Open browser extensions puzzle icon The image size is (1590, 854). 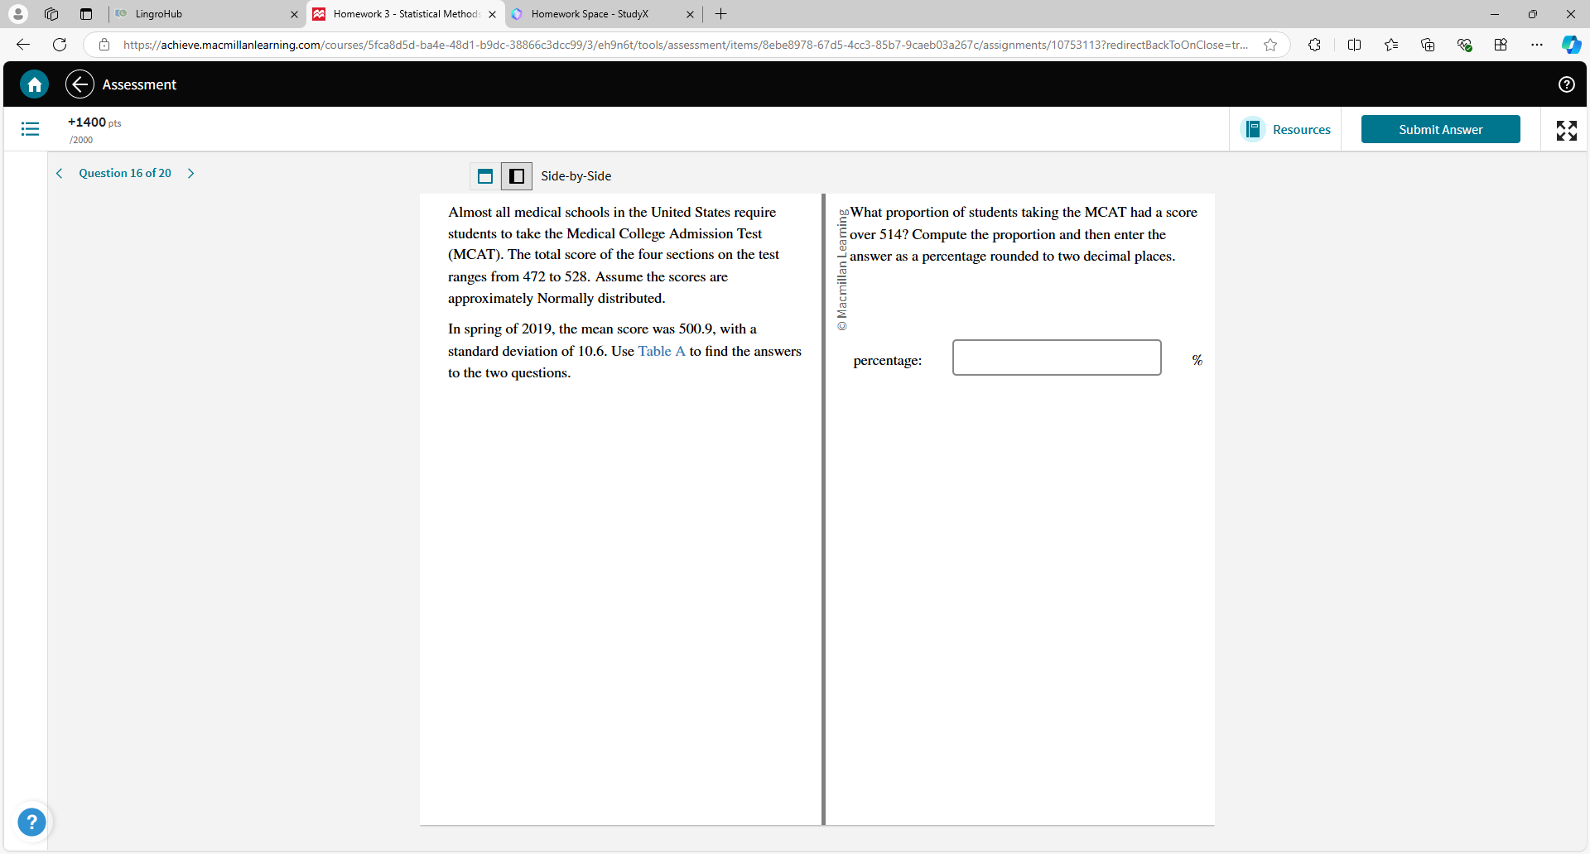tap(1314, 45)
